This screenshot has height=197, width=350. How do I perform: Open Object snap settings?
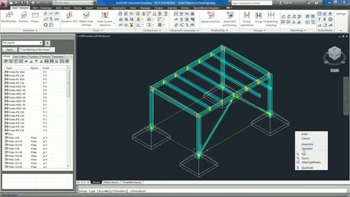click(x=86, y=19)
